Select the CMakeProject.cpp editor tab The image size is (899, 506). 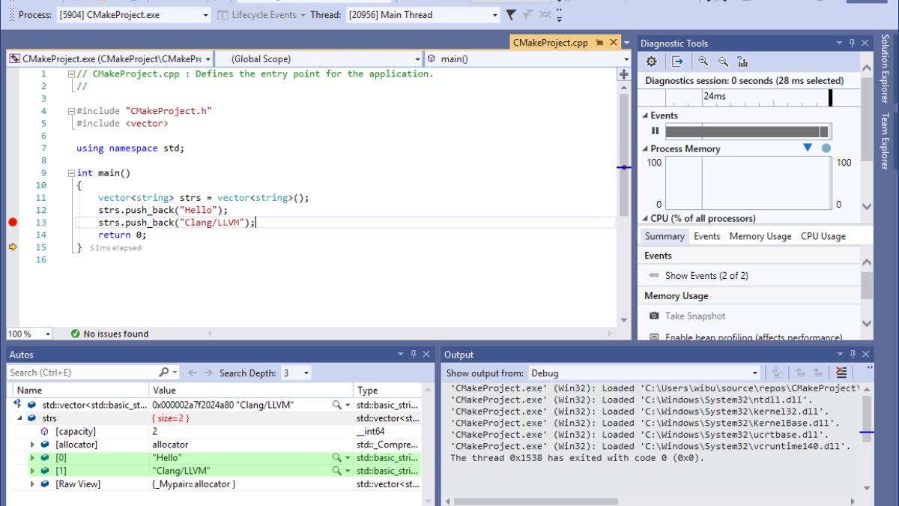[x=550, y=43]
